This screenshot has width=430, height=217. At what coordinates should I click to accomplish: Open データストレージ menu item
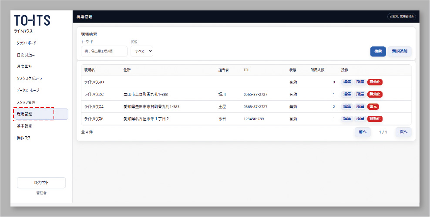[28, 90]
